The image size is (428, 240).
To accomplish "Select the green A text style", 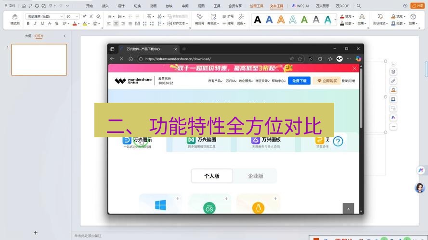I will 304,20.
